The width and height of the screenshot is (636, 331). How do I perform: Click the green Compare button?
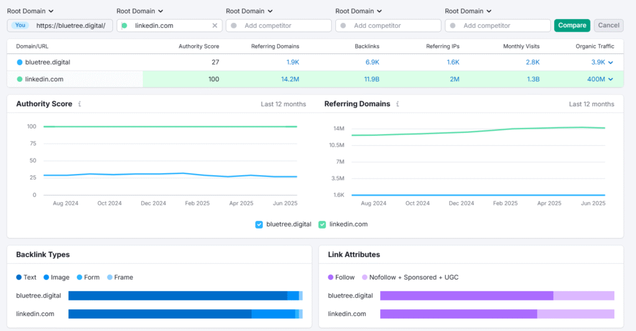[x=572, y=25]
